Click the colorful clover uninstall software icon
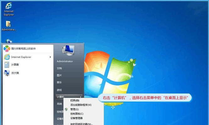209x125 pixels. click(7, 49)
